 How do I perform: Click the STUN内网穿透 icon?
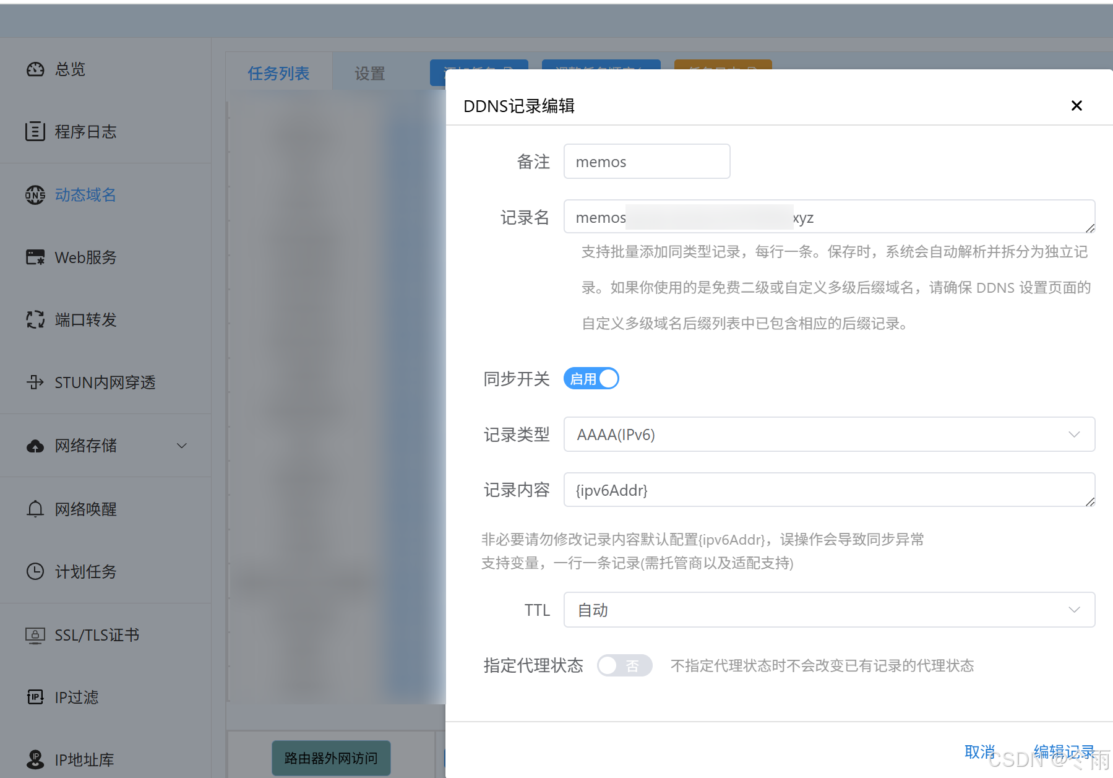[35, 383]
